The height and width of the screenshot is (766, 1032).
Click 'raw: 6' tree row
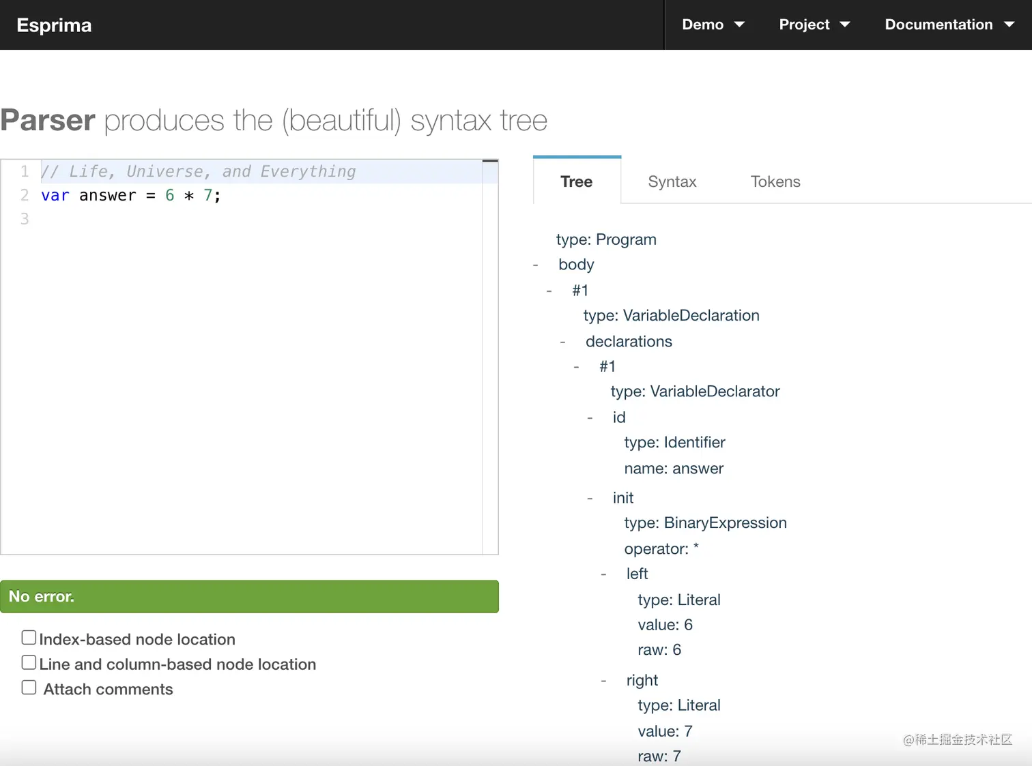click(x=659, y=650)
